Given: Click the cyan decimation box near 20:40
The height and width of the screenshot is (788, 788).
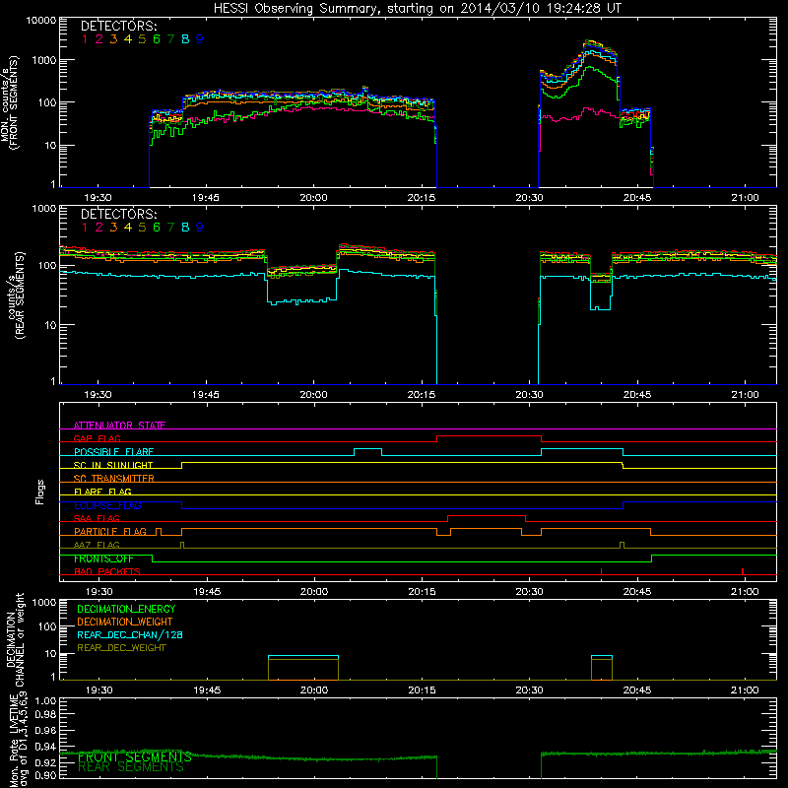Looking at the screenshot, I should [x=602, y=656].
